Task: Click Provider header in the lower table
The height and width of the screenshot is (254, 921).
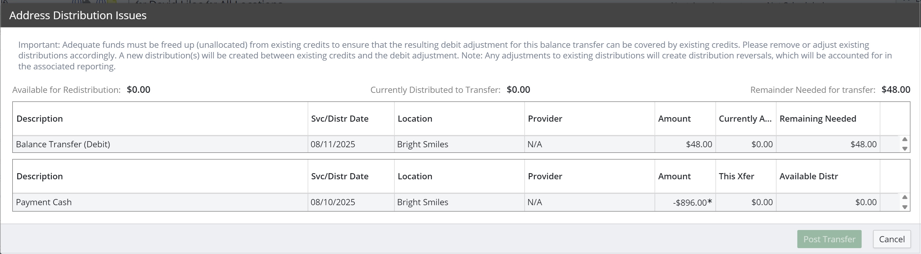Action: 545,176
